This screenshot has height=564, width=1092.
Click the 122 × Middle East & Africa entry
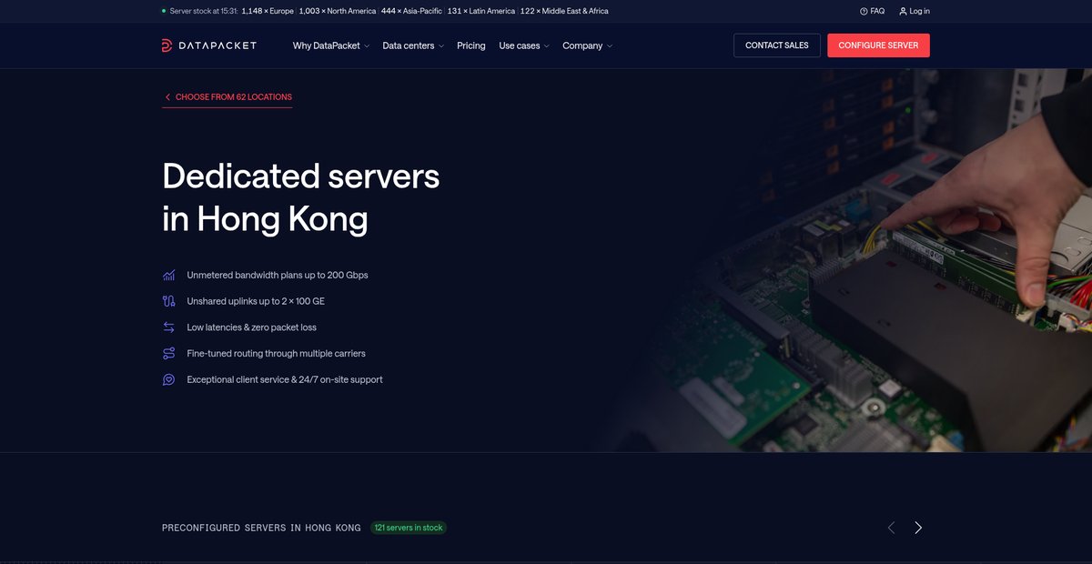click(564, 11)
